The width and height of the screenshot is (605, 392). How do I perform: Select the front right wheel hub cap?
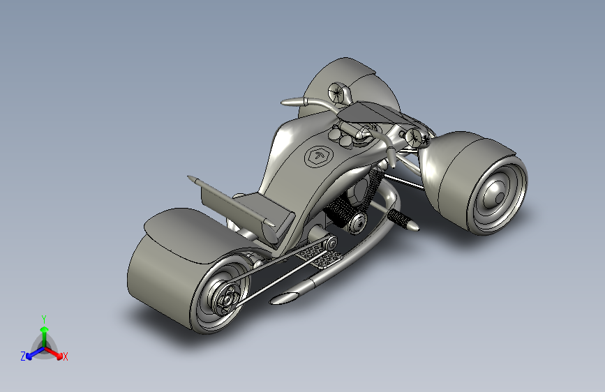point(495,194)
